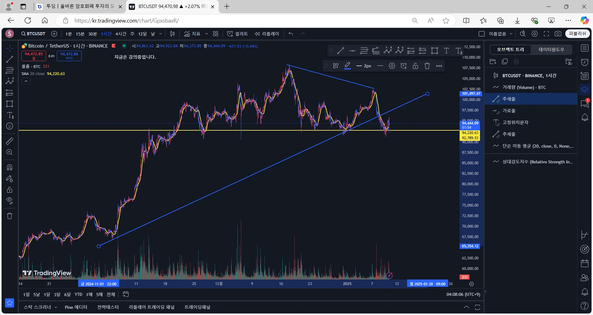This screenshot has width=593, height=315.
Task: Pick the rectangle tool in favorites toolbar
Action: click(435, 51)
